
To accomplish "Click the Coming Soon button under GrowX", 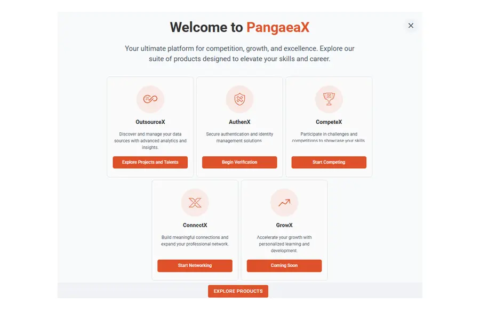I will 284,266.
